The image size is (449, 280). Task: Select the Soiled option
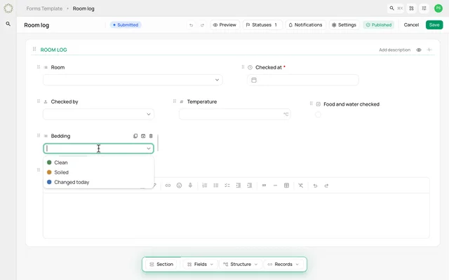(x=98, y=172)
